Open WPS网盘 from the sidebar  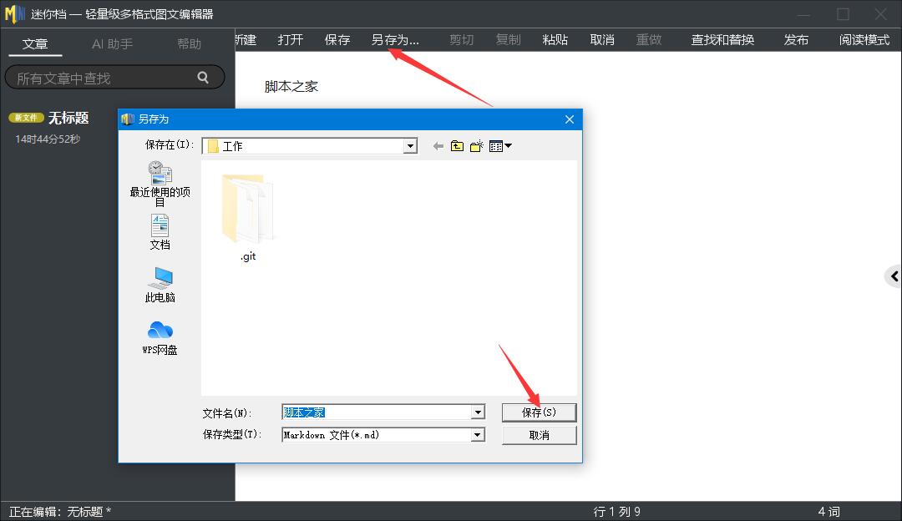pos(159,334)
